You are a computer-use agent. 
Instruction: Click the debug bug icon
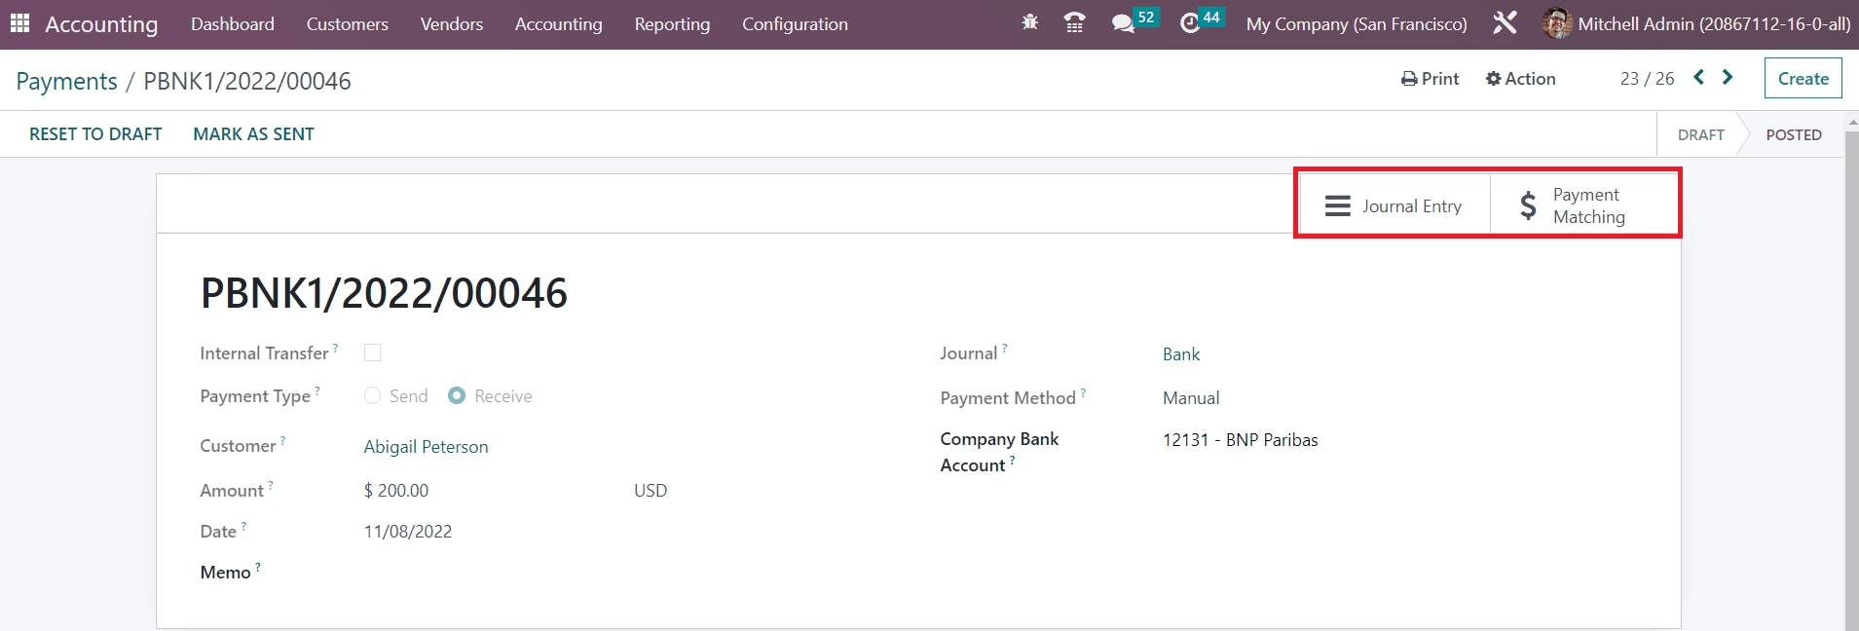click(x=1029, y=22)
